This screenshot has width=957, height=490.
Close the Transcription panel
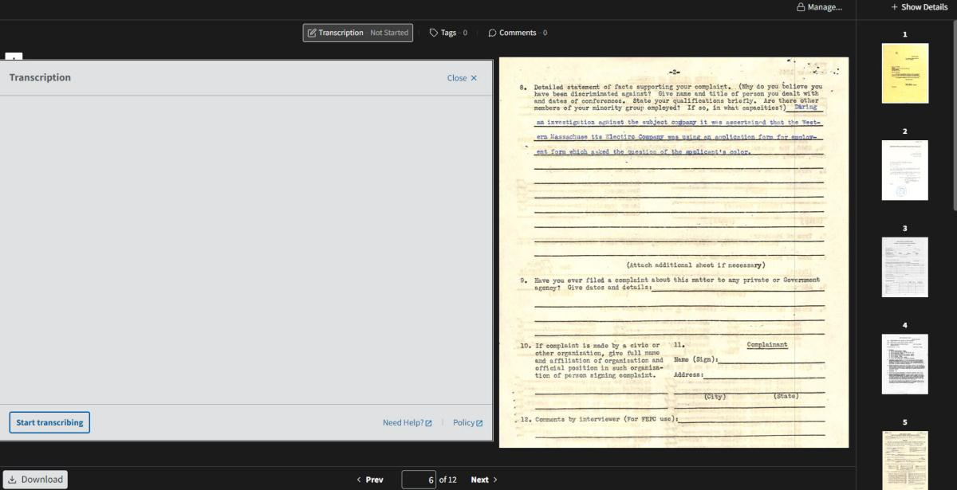click(x=462, y=78)
